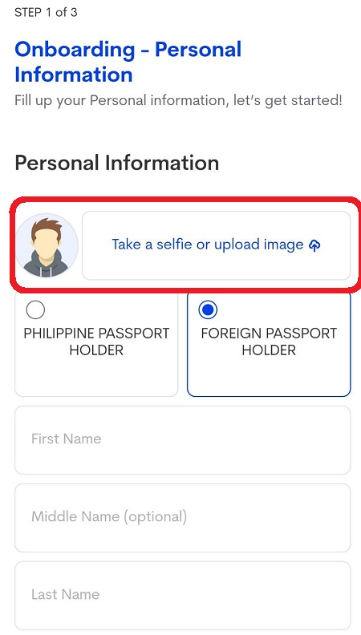
Task: Click the cloud upload icon
Action: point(314,245)
